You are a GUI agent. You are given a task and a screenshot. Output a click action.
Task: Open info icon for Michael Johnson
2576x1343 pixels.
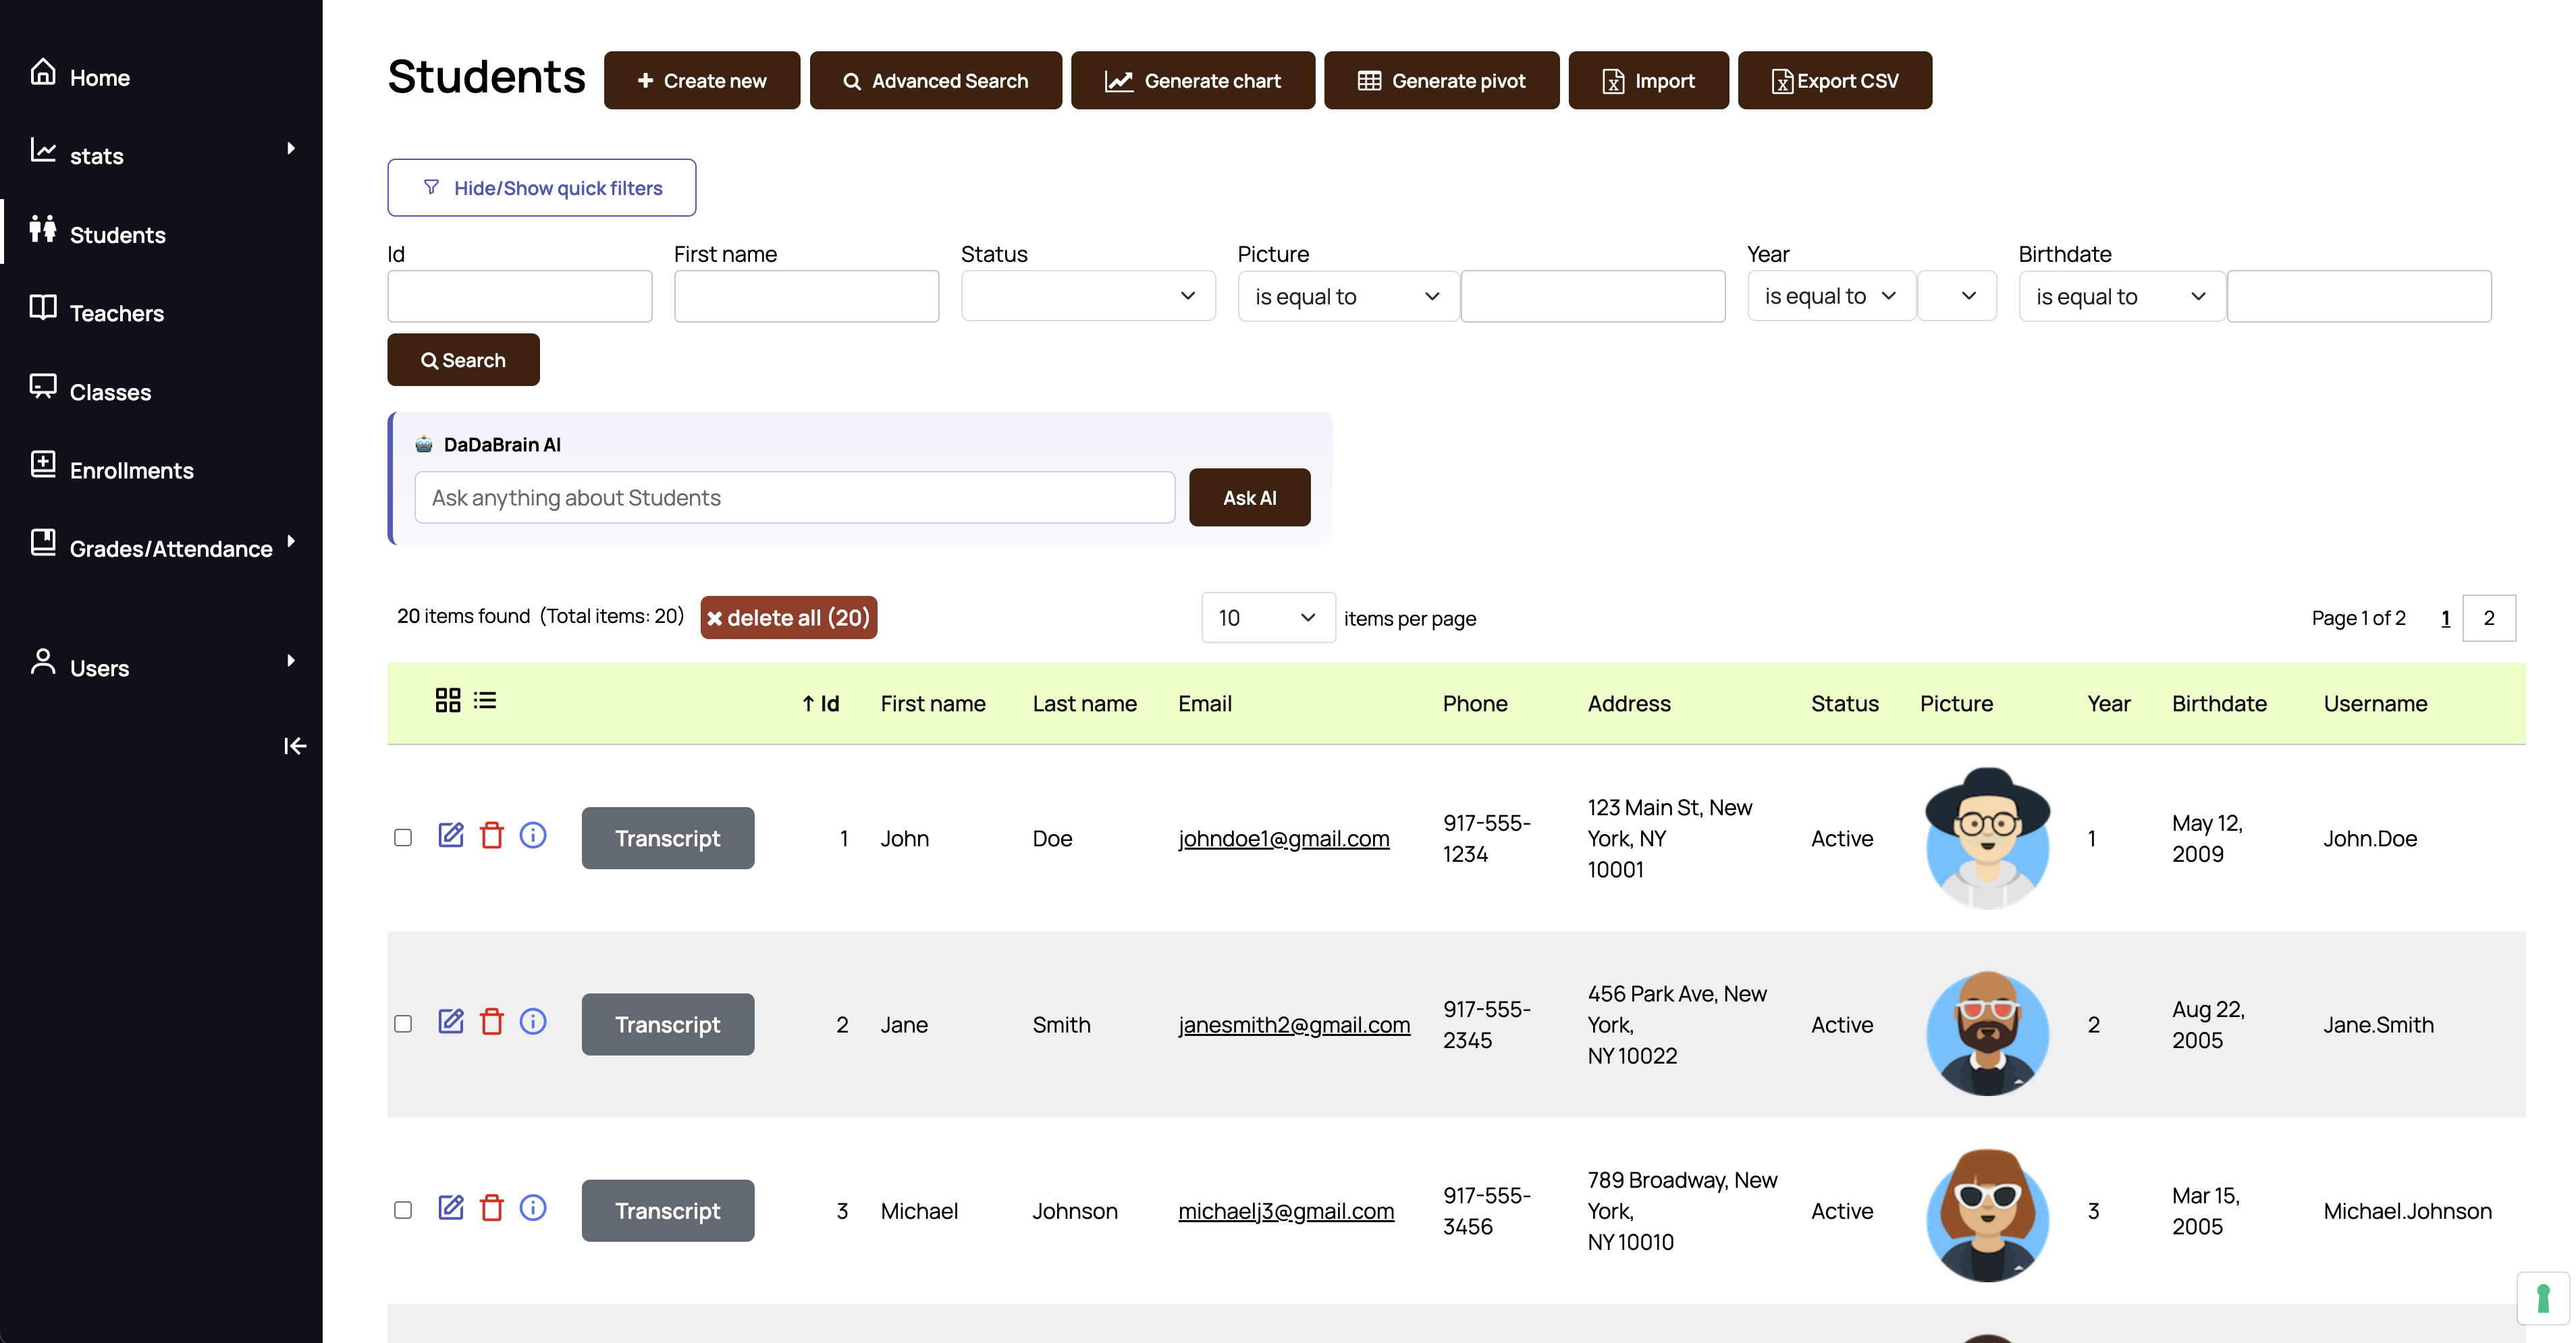(533, 1207)
